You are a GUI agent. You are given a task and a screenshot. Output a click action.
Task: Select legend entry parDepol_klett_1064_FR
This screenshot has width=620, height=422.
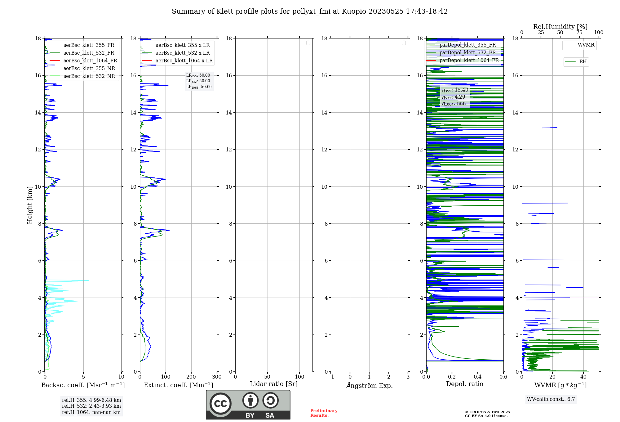coord(463,61)
